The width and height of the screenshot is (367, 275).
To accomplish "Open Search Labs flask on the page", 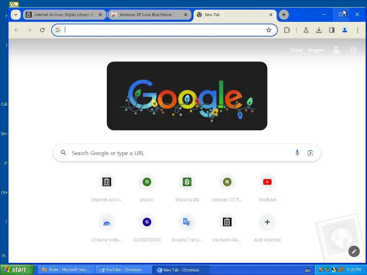I will click(x=336, y=50).
